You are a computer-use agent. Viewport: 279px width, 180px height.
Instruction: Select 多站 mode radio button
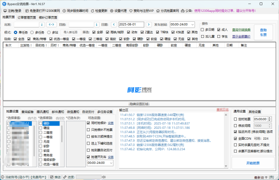pos(49,32)
